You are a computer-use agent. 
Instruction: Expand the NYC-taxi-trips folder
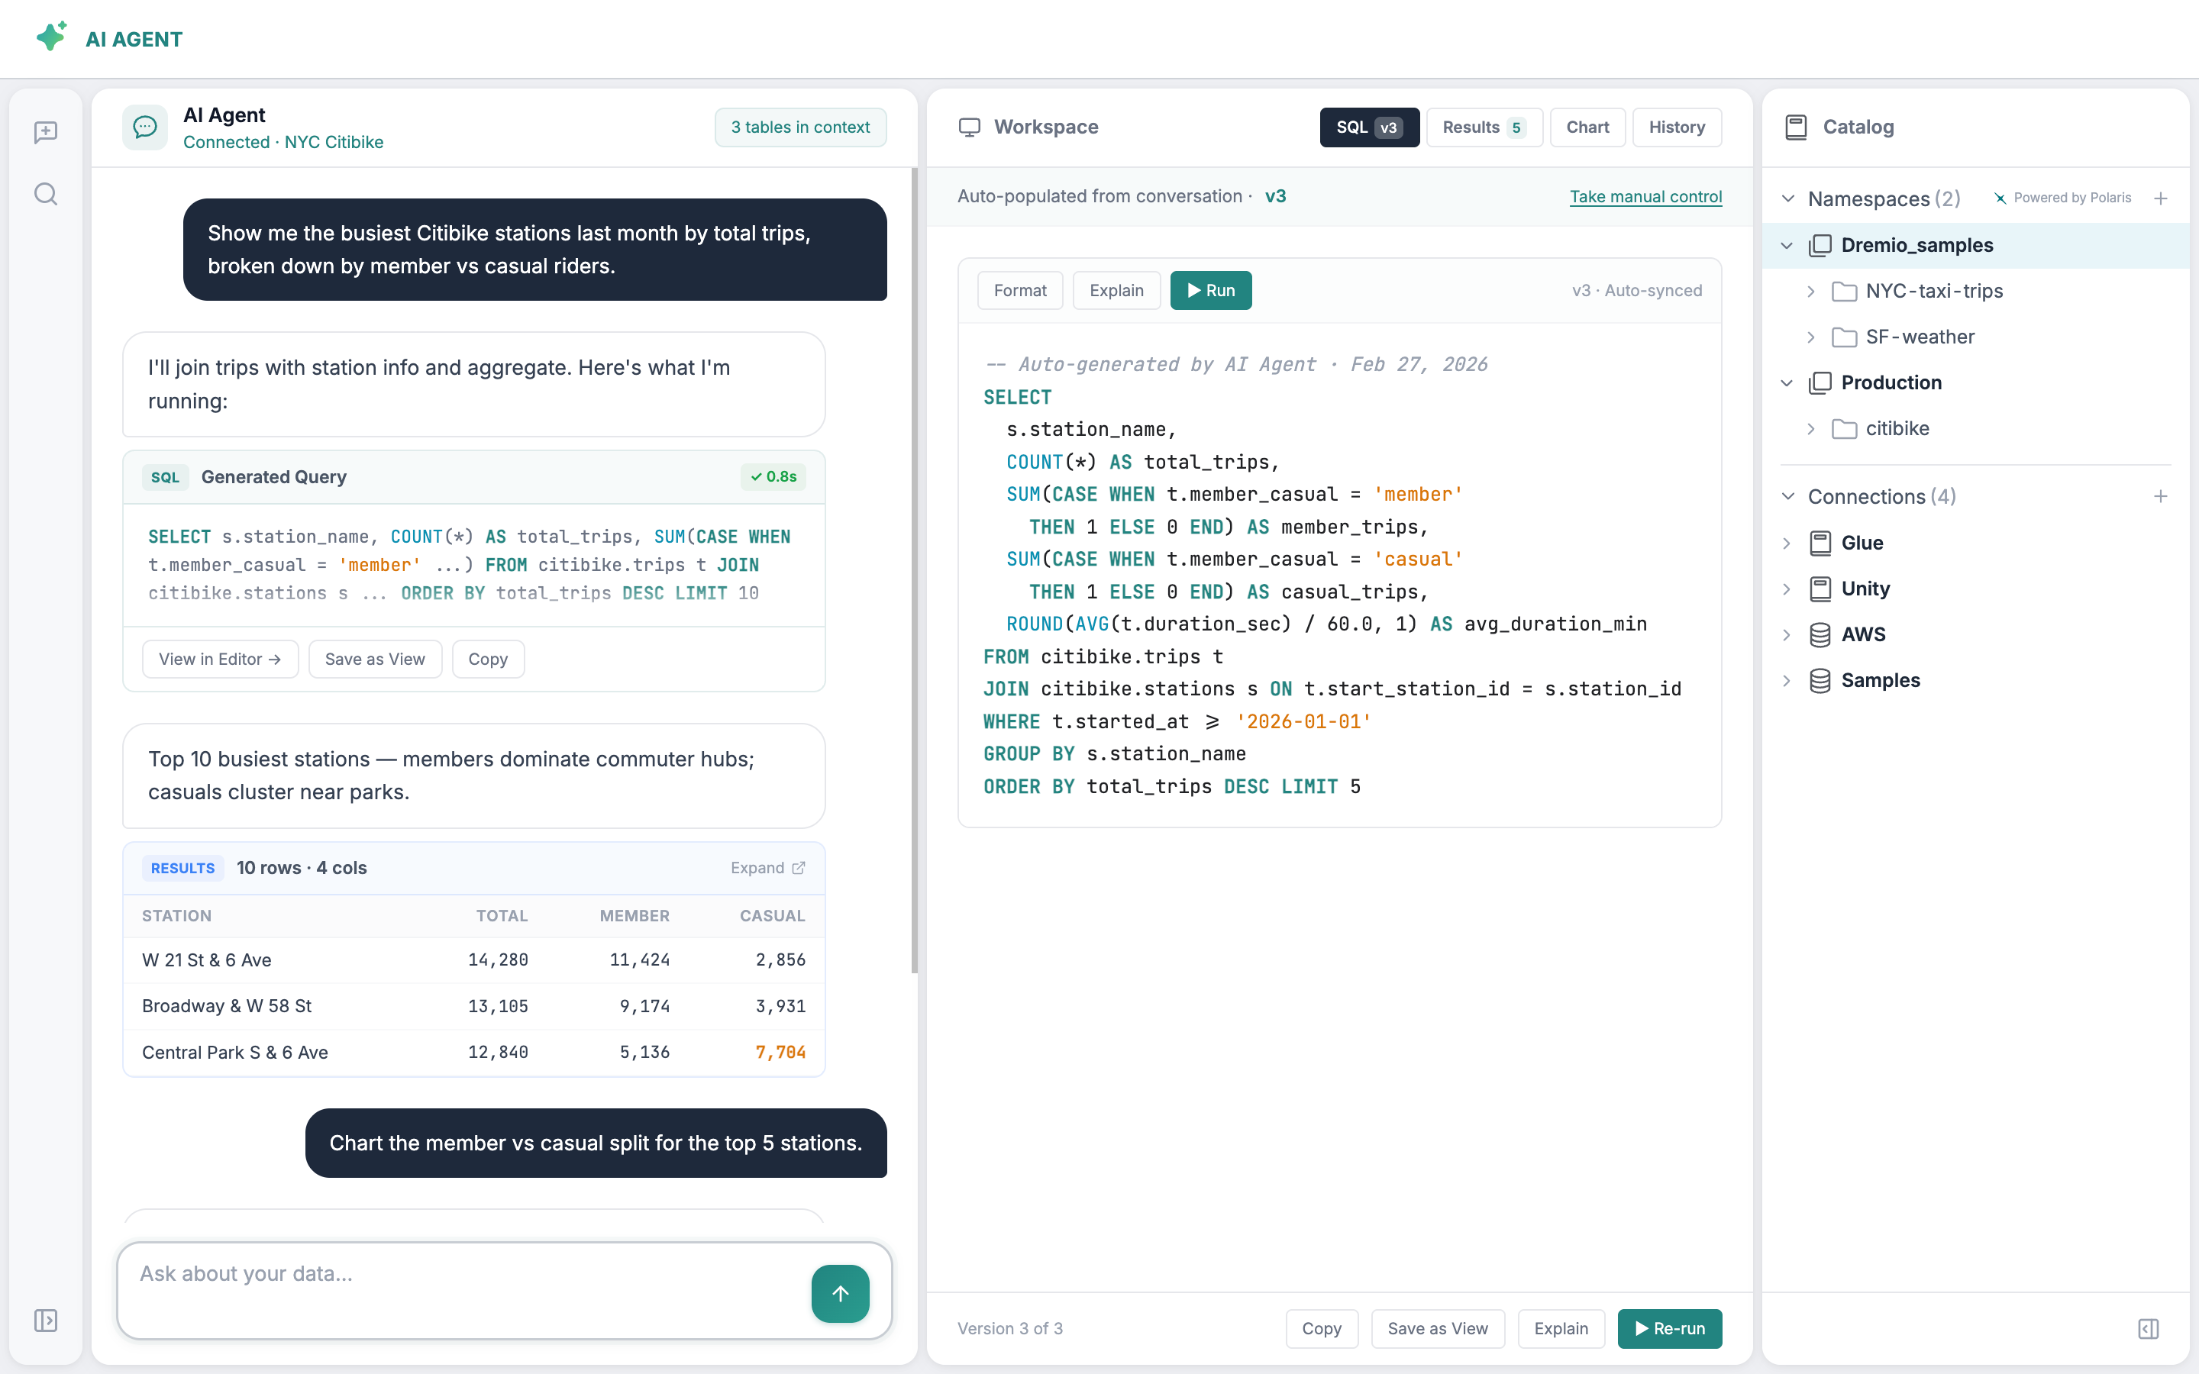point(1811,291)
